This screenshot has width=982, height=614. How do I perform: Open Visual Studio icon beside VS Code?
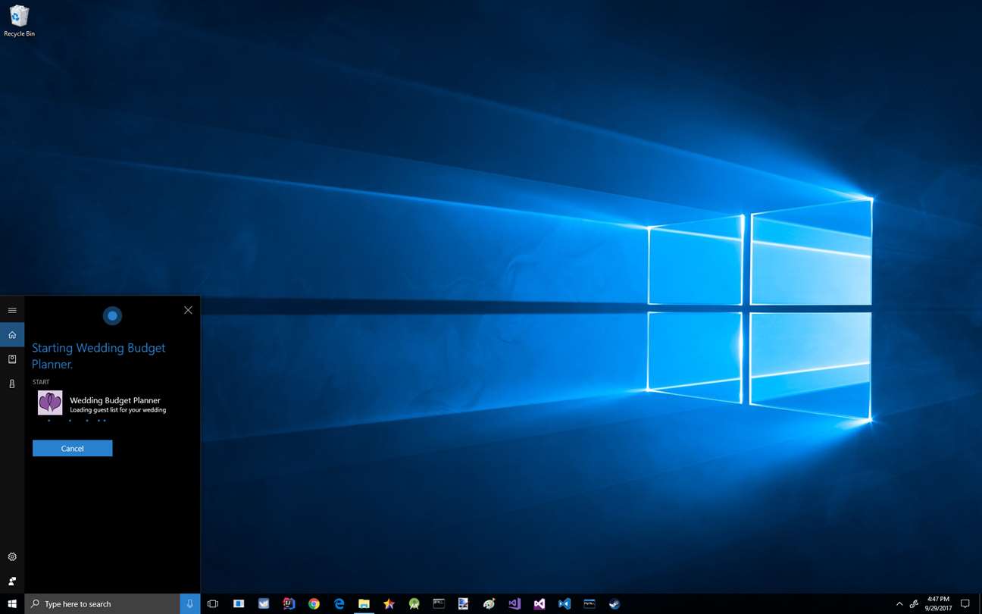539,604
